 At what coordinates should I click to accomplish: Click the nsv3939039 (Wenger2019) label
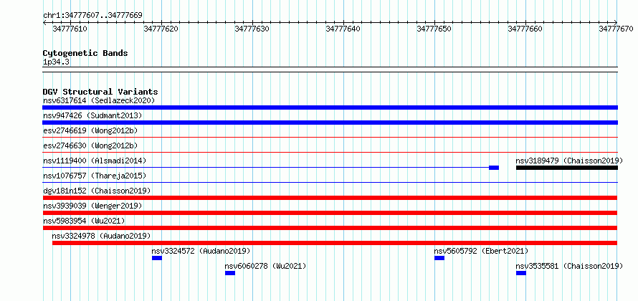coord(92,206)
